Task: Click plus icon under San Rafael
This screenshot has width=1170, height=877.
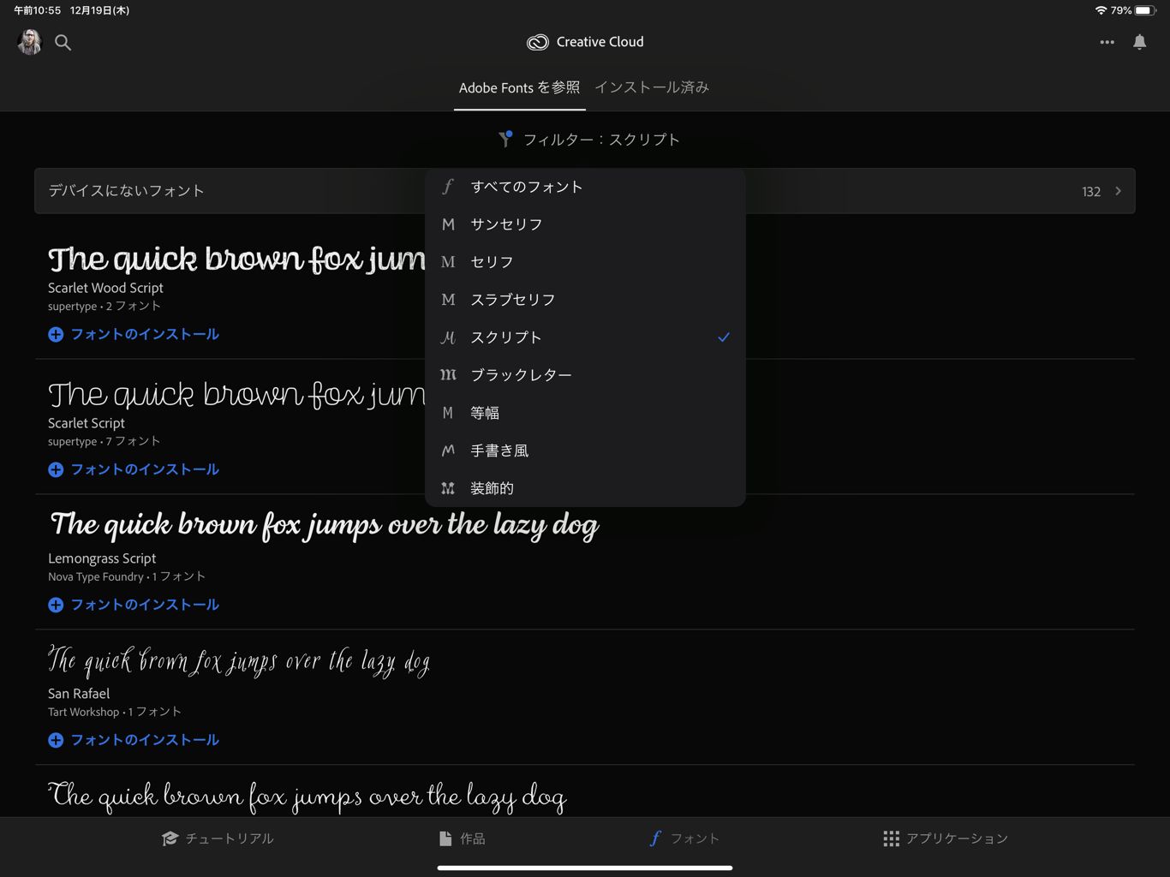Action: coord(56,741)
